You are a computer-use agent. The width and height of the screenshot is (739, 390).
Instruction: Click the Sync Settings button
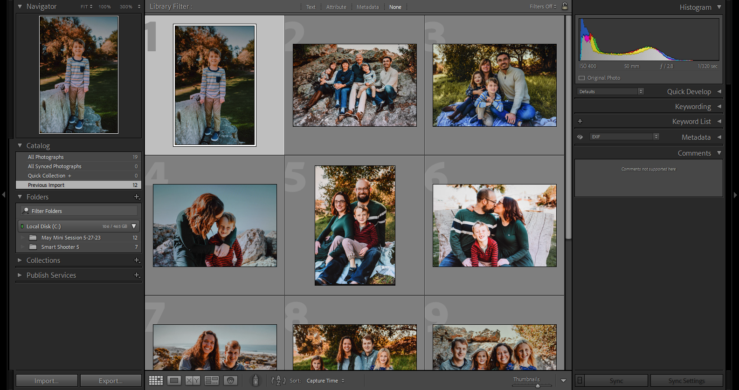click(x=686, y=381)
